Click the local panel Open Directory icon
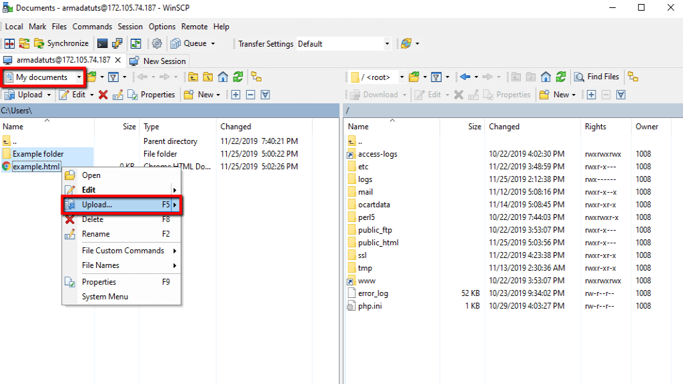This screenshot has width=683, height=384. click(91, 77)
